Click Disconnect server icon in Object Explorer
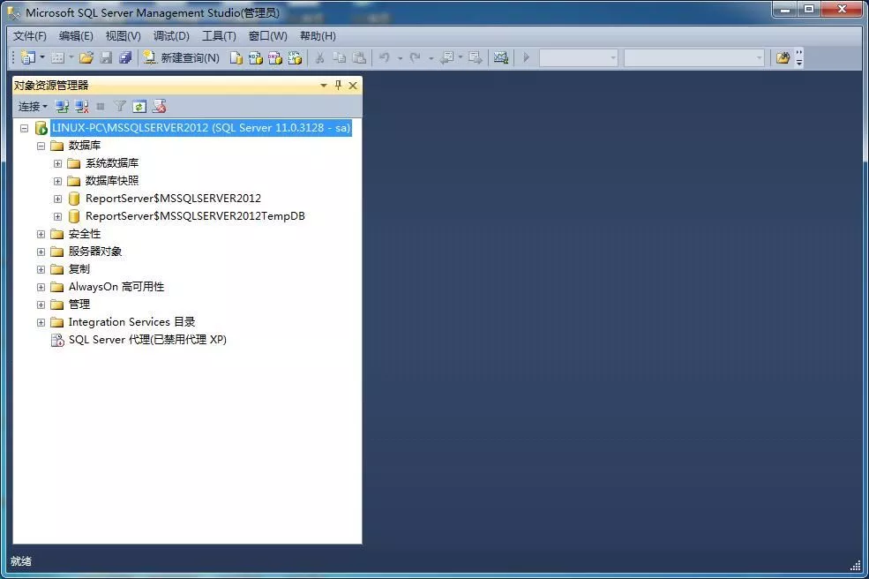869x579 pixels. click(82, 107)
